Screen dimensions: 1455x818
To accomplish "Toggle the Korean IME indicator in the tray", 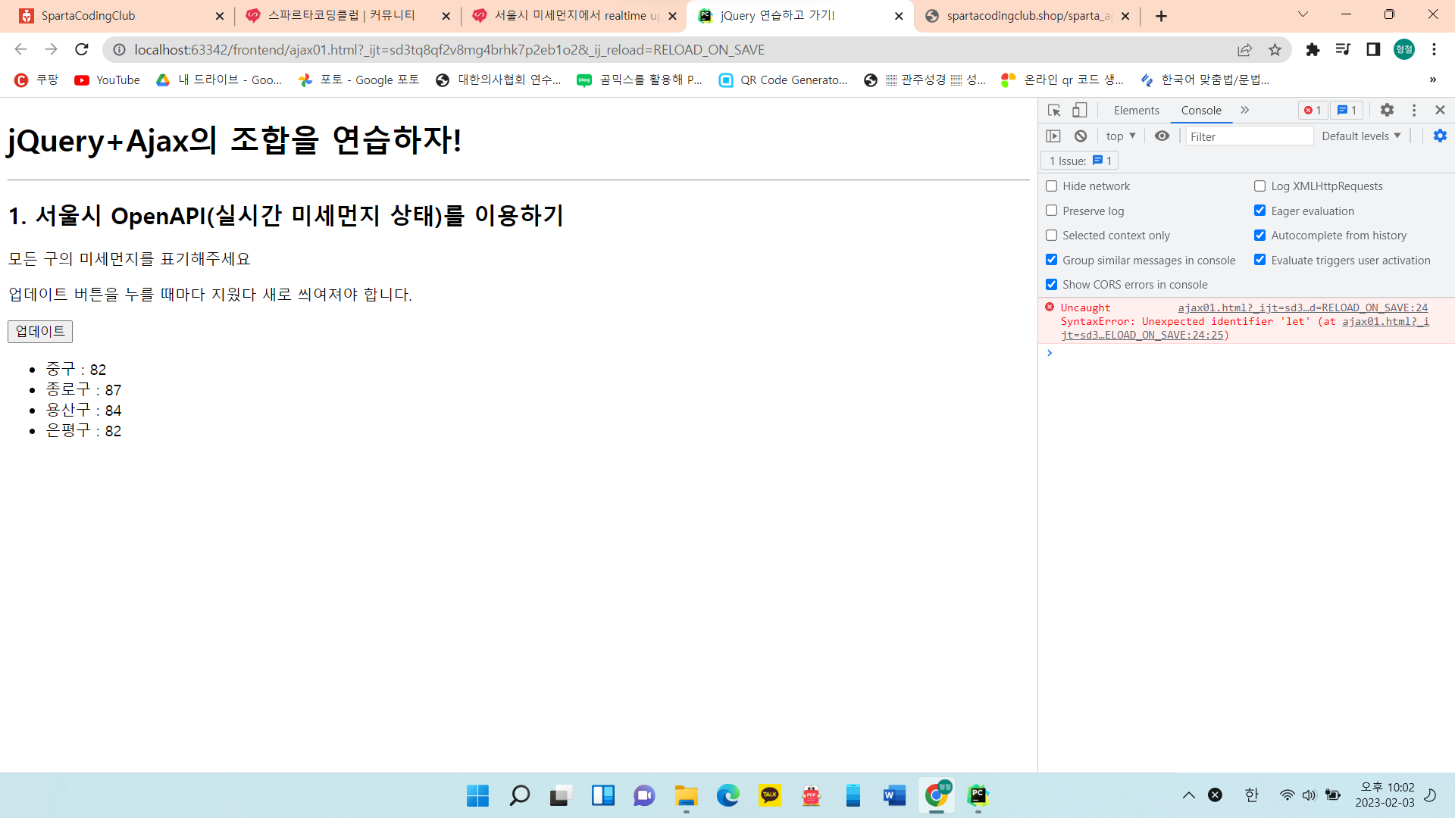I will [1251, 795].
